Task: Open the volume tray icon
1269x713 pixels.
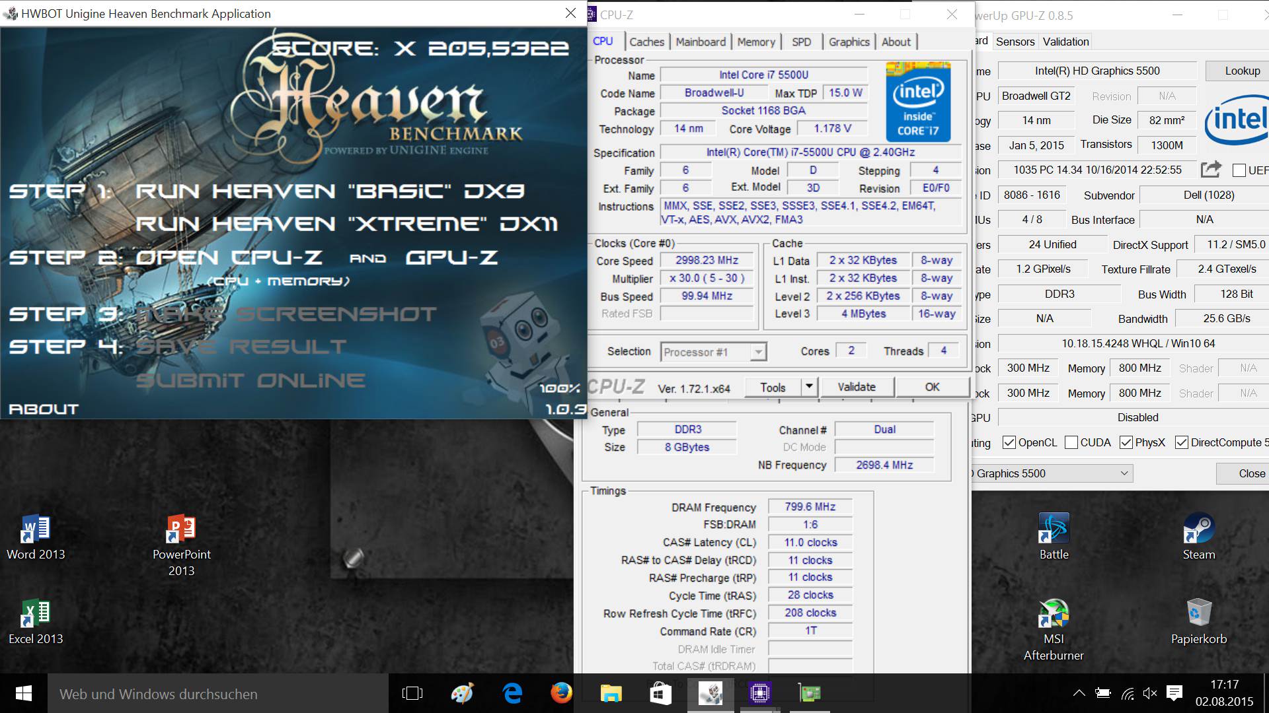Action: click(1150, 693)
